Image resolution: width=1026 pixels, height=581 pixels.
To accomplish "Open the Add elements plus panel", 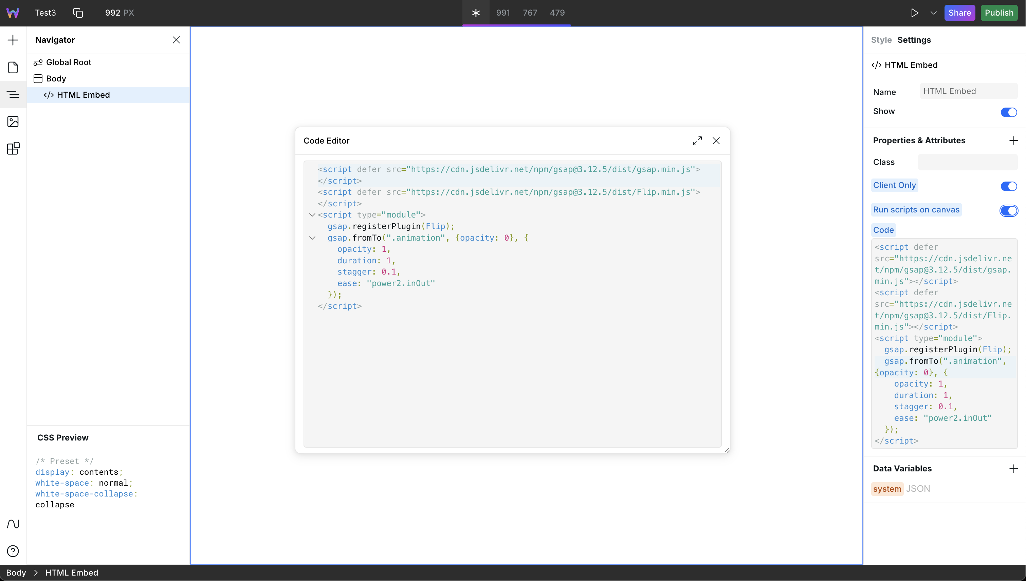I will [x=13, y=40].
